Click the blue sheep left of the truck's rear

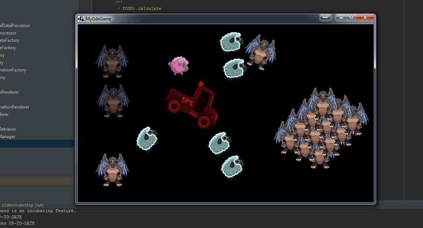point(147,138)
